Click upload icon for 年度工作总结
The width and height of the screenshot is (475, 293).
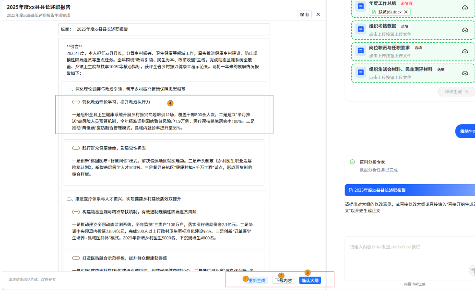tap(464, 8)
